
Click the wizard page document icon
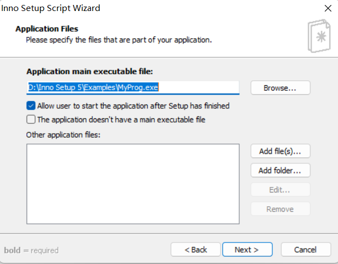[x=319, y=36]
